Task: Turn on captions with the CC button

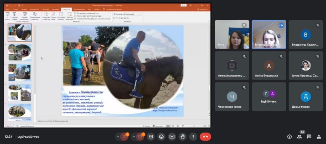Action: point(151,137)
